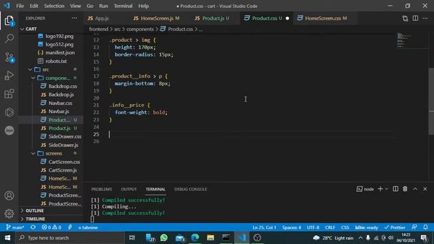The height and width of the screenshot is (244, 434).
Task: Open errors and warnings indicator
Action: [x=52, y=228]
